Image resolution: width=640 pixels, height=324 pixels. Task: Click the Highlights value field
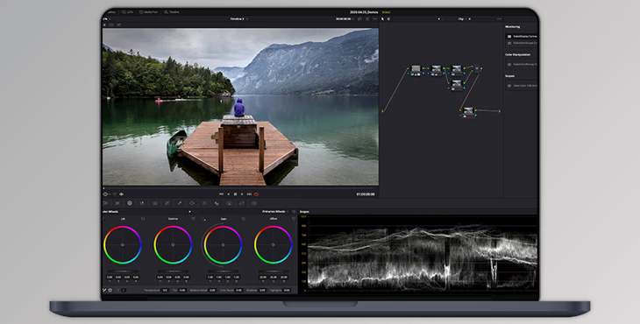(x=287, y=290)
